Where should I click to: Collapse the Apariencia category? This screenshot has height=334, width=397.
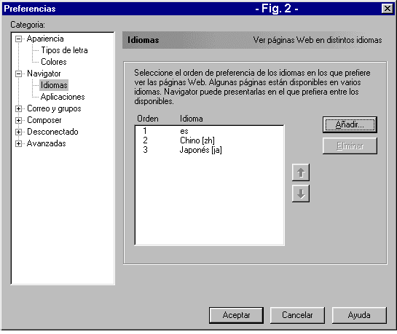(18, 39)
